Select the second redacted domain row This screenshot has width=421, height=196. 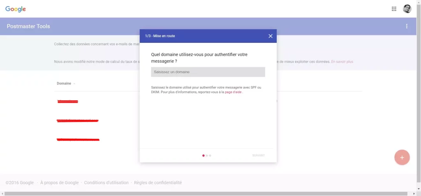tap(78, 121)
